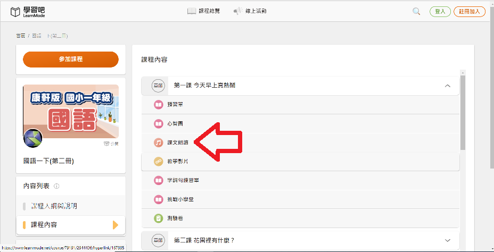
Task: Open the 課程總覽 menu item
Action: (x=203, y=11)
